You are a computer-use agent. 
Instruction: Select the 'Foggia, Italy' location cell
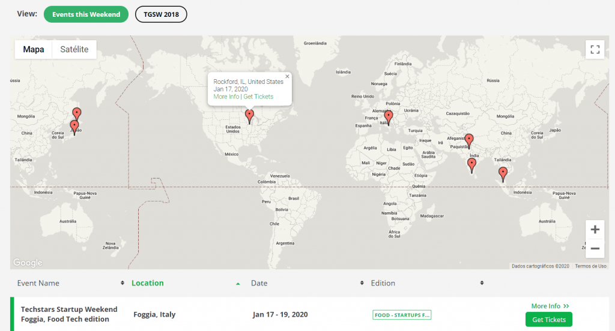154,315
